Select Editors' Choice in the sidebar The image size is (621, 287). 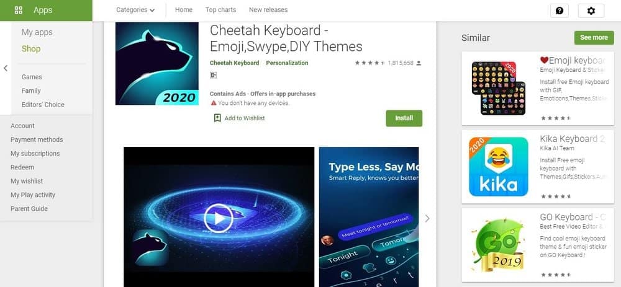pyautogui.click(x=43, y=105)
